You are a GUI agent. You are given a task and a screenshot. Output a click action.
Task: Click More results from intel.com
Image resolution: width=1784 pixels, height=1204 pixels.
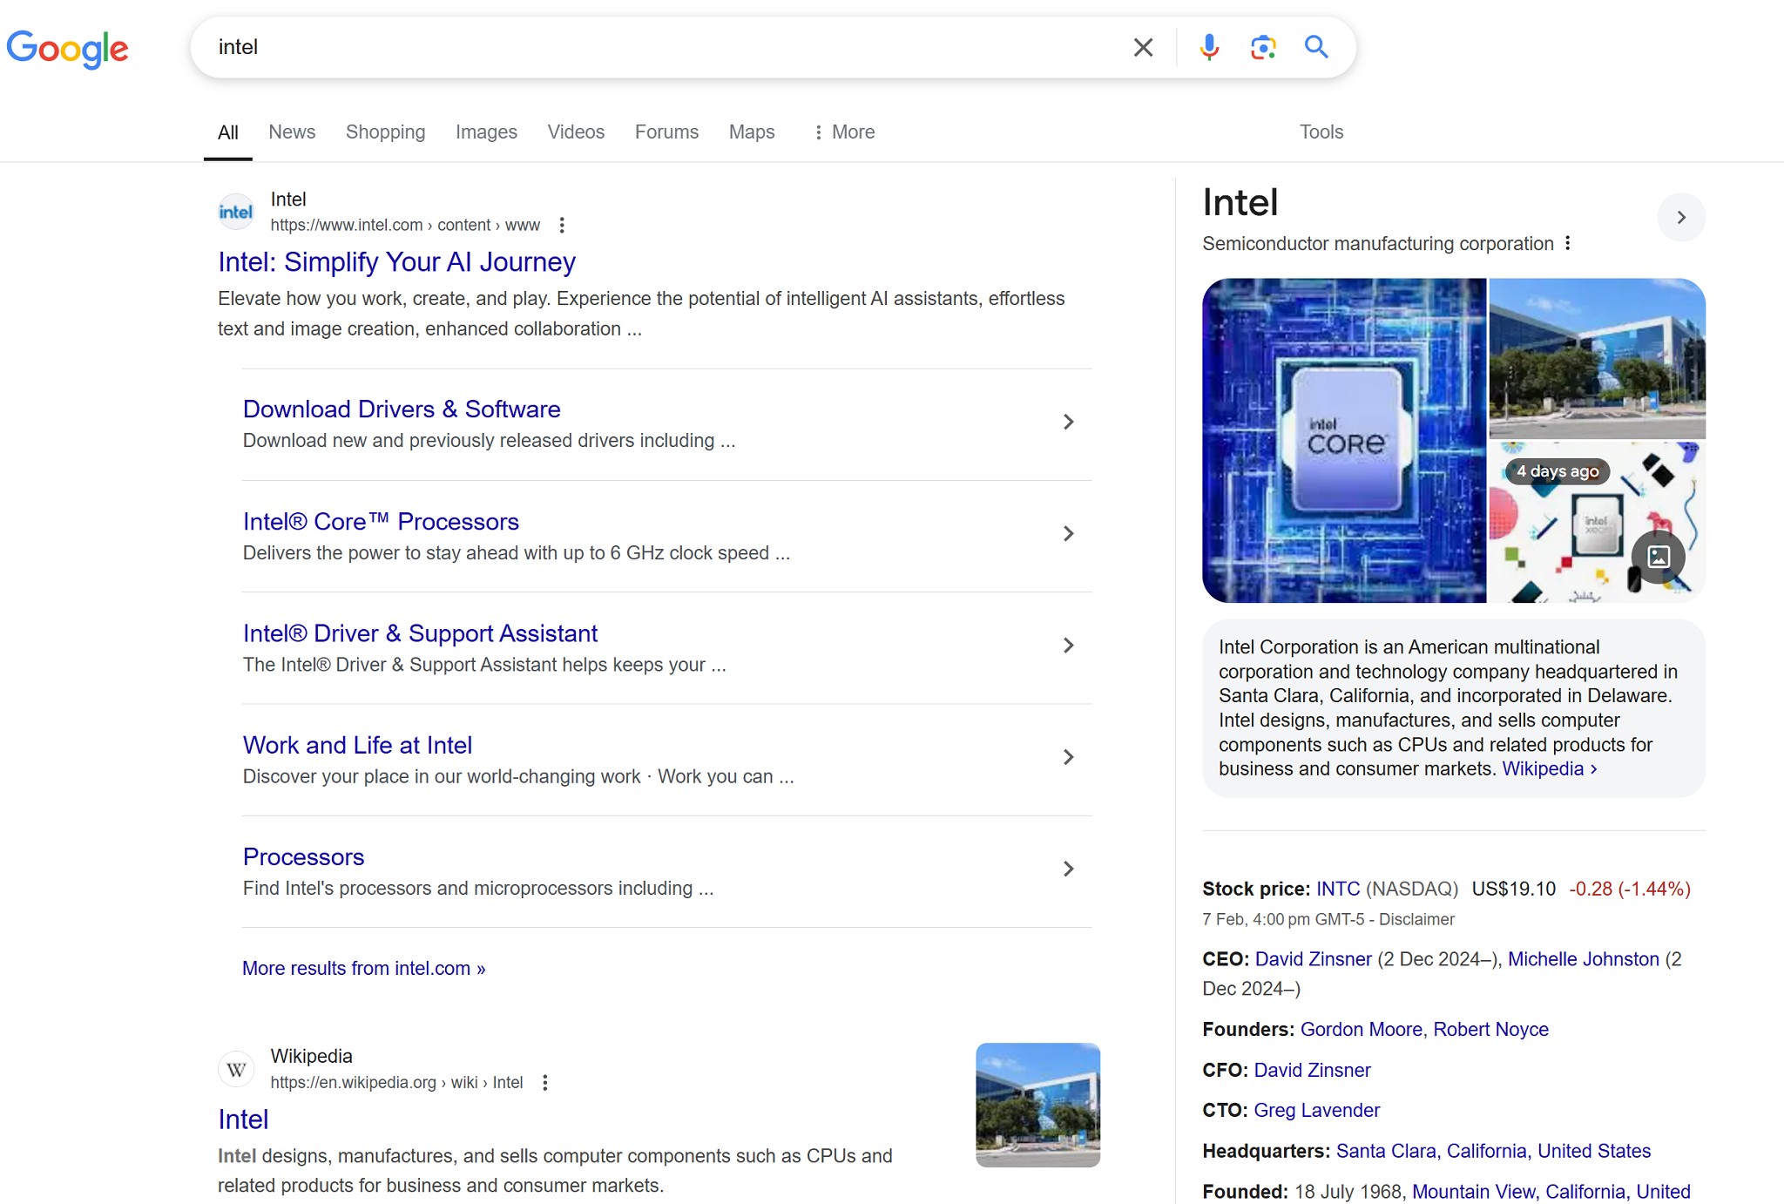pos(363,968)
